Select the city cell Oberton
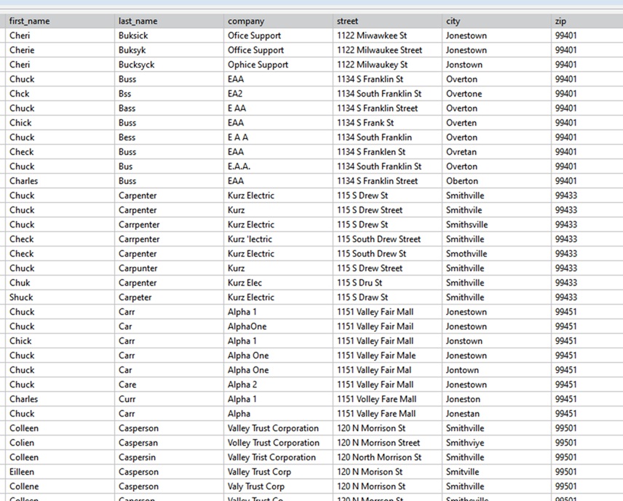 [462, 181]
